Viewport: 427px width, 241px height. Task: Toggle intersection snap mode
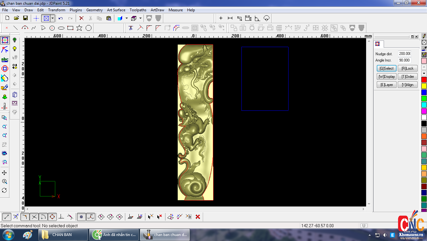point(34,217)
